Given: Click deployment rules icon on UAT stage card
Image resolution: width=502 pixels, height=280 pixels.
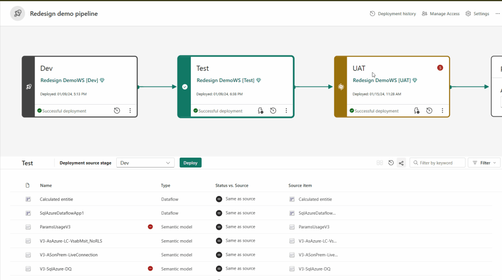Looking at the screenshot, I should 417,111.
